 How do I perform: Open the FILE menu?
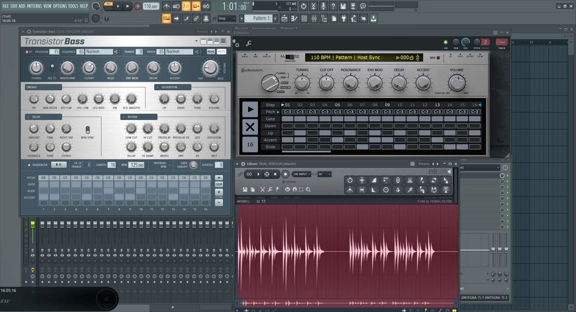[x=6, y=6]
